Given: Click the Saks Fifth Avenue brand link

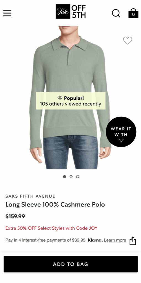Looking at the screenshot, I should (x=30, y=196).
